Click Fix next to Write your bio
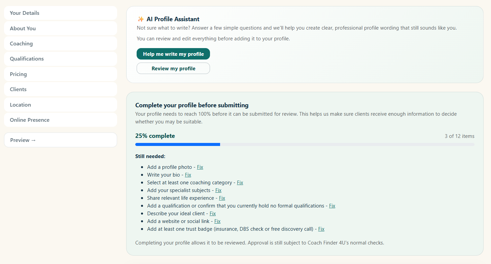Screen dimensions: 491x264 (188, 175)
